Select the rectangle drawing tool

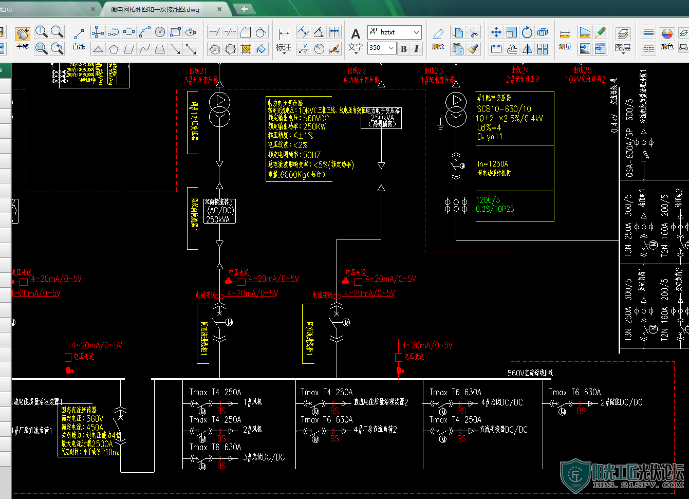pos(175,32)
